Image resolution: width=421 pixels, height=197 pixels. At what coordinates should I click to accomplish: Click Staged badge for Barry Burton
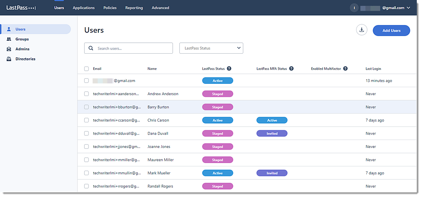pyautogui.click(x=218, y=107)
